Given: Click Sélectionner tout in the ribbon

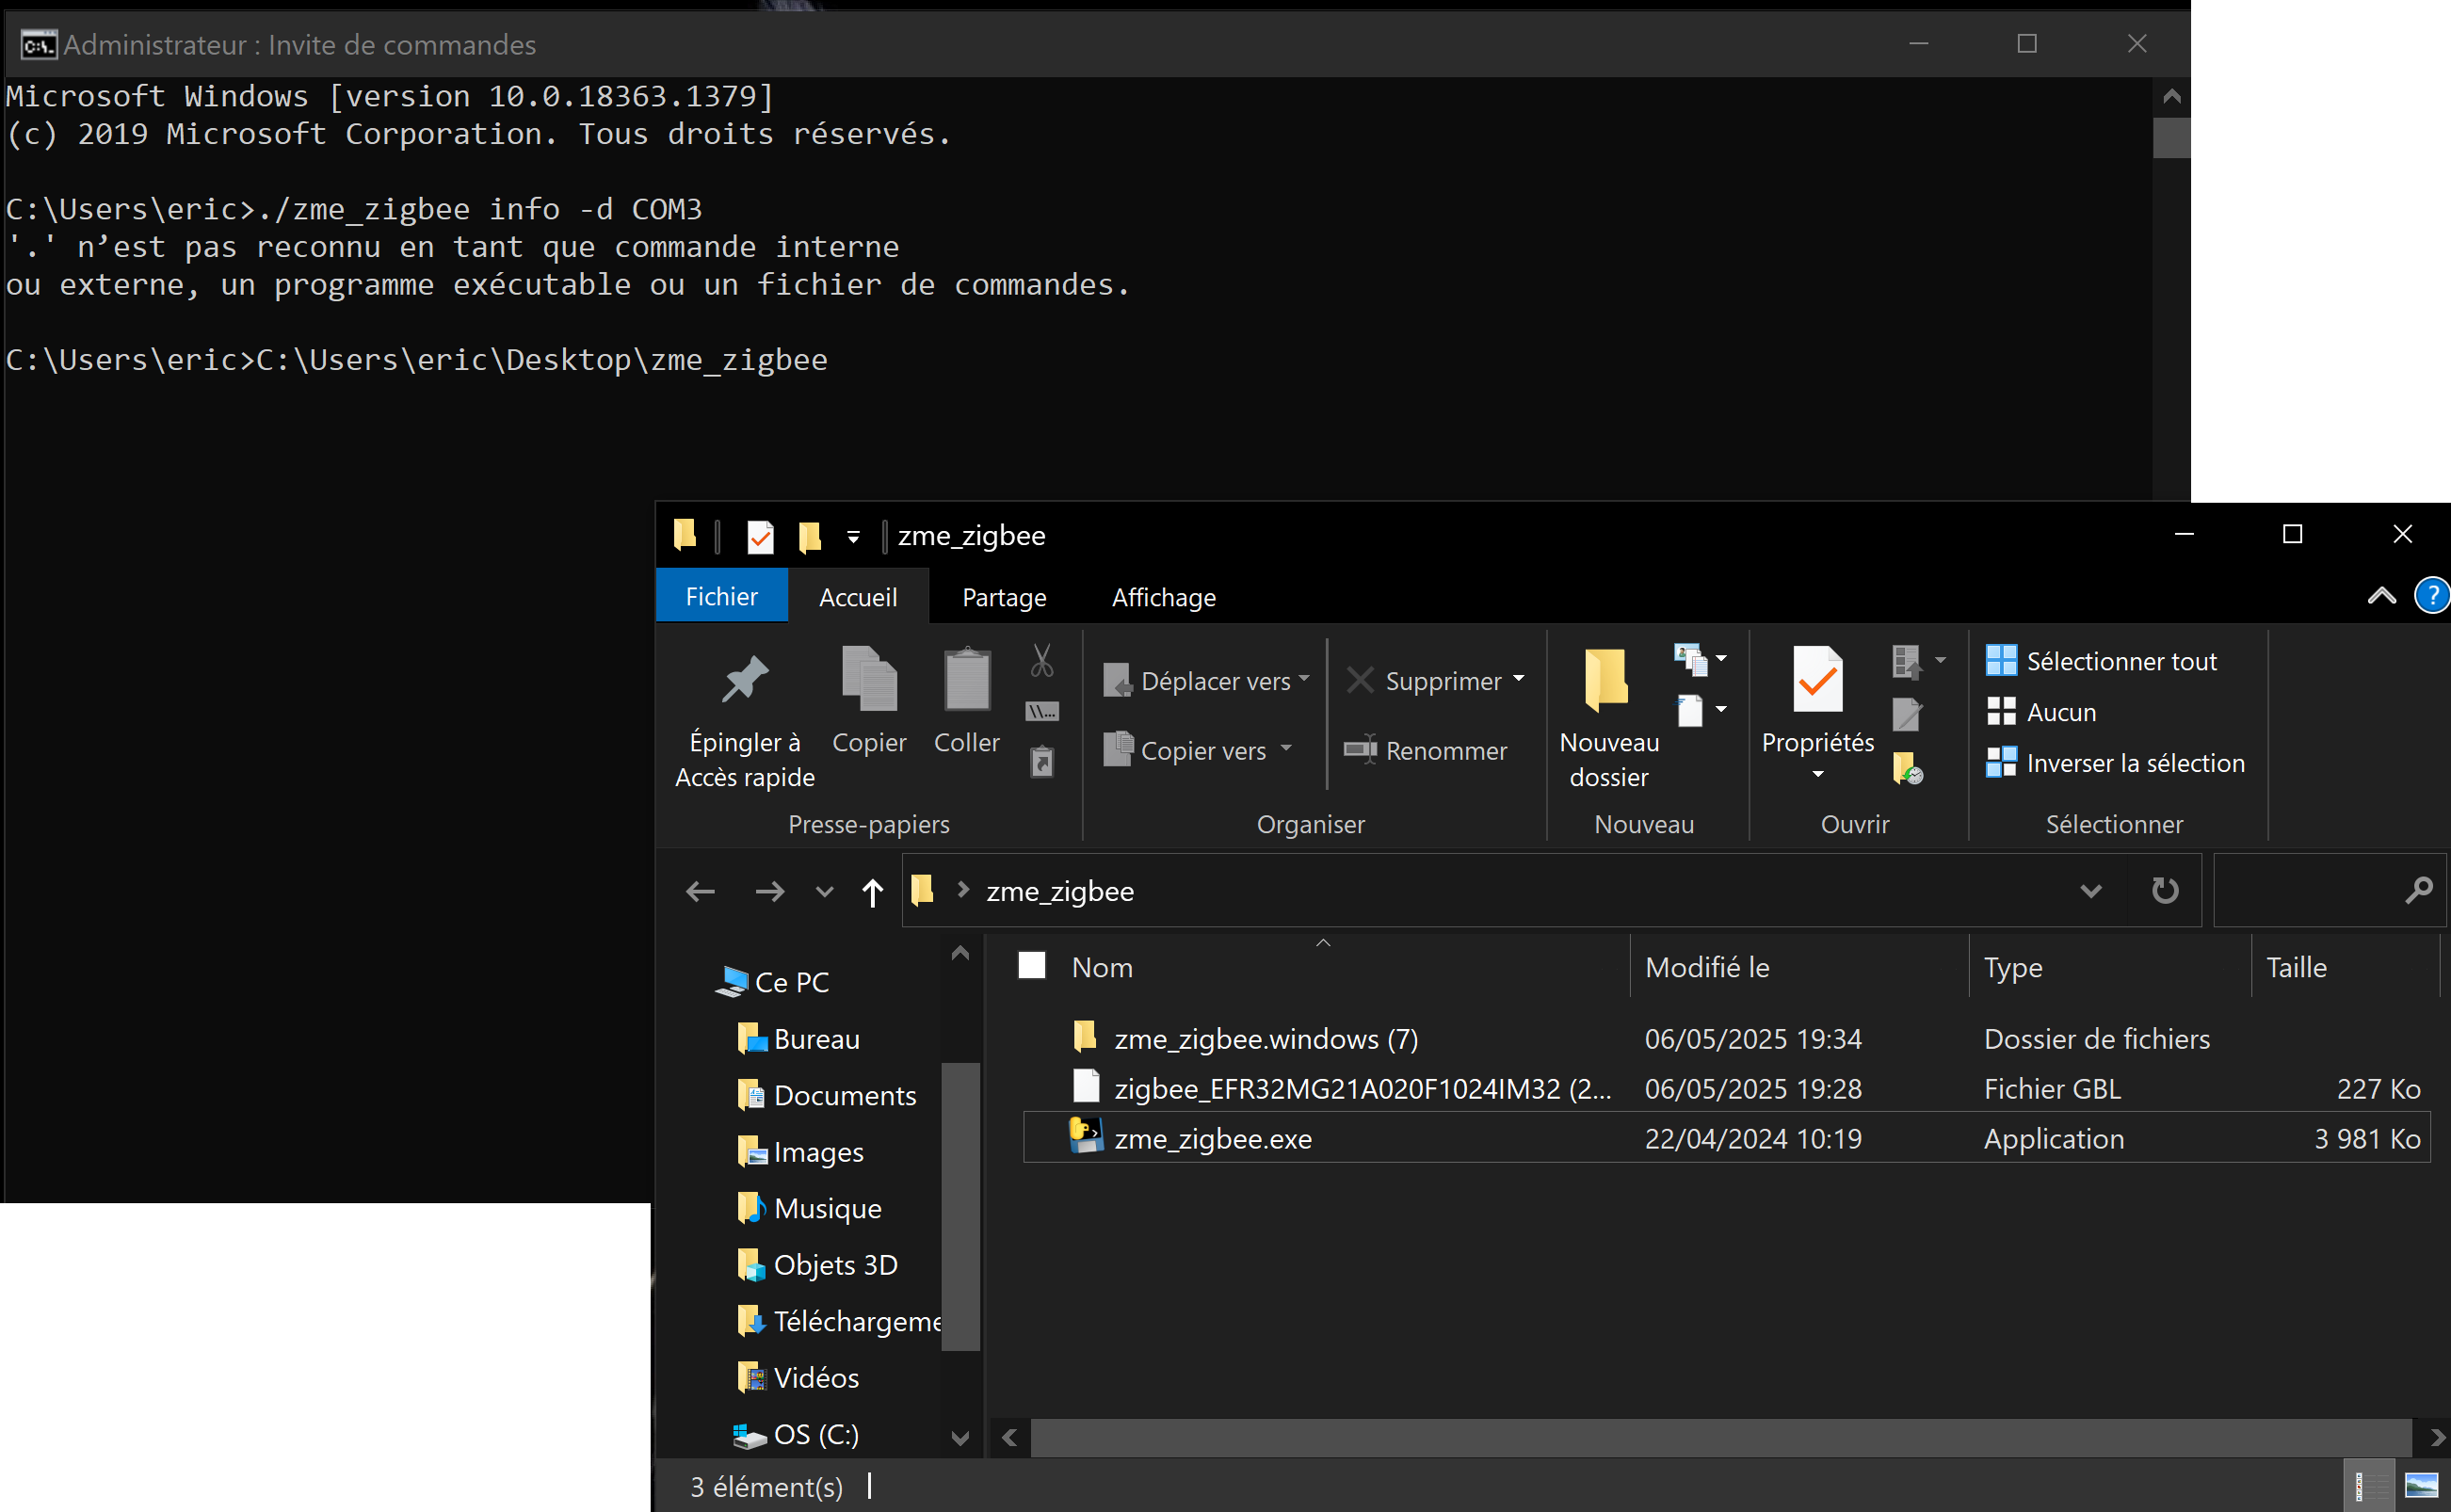Looking at the screenshot, I should point(2120,661).
